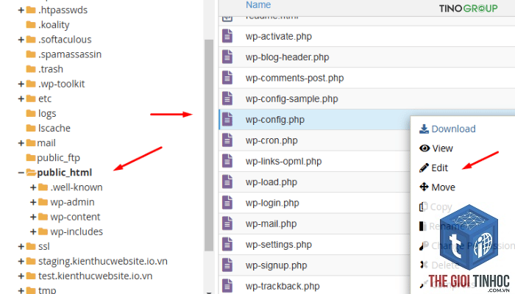Image resolution: width=515 pixels, height=294 pixels.
Task: Select the .spamassassin folder
Action: 70,54
